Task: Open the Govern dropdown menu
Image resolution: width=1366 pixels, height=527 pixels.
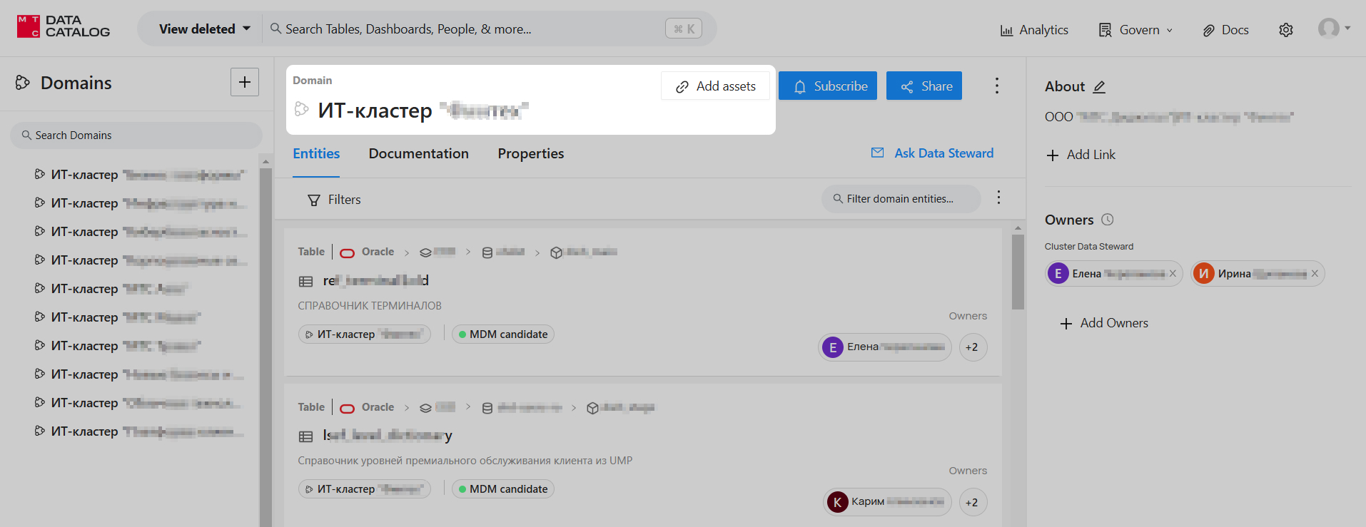Action: [x=1135, y=30]
